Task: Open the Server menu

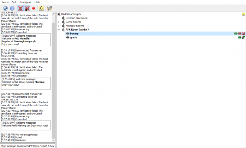Action: (5, 2)
